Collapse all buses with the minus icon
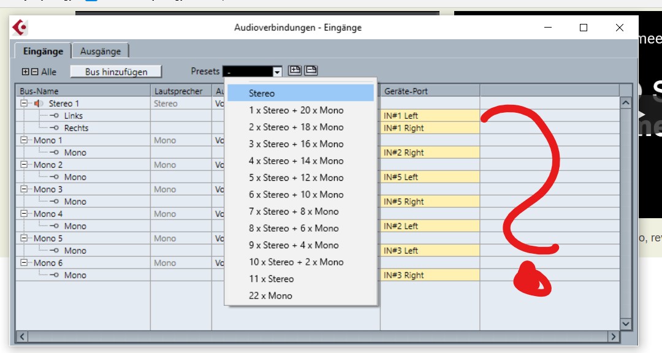This screenshot has height=353, width=662. point(35,72)
